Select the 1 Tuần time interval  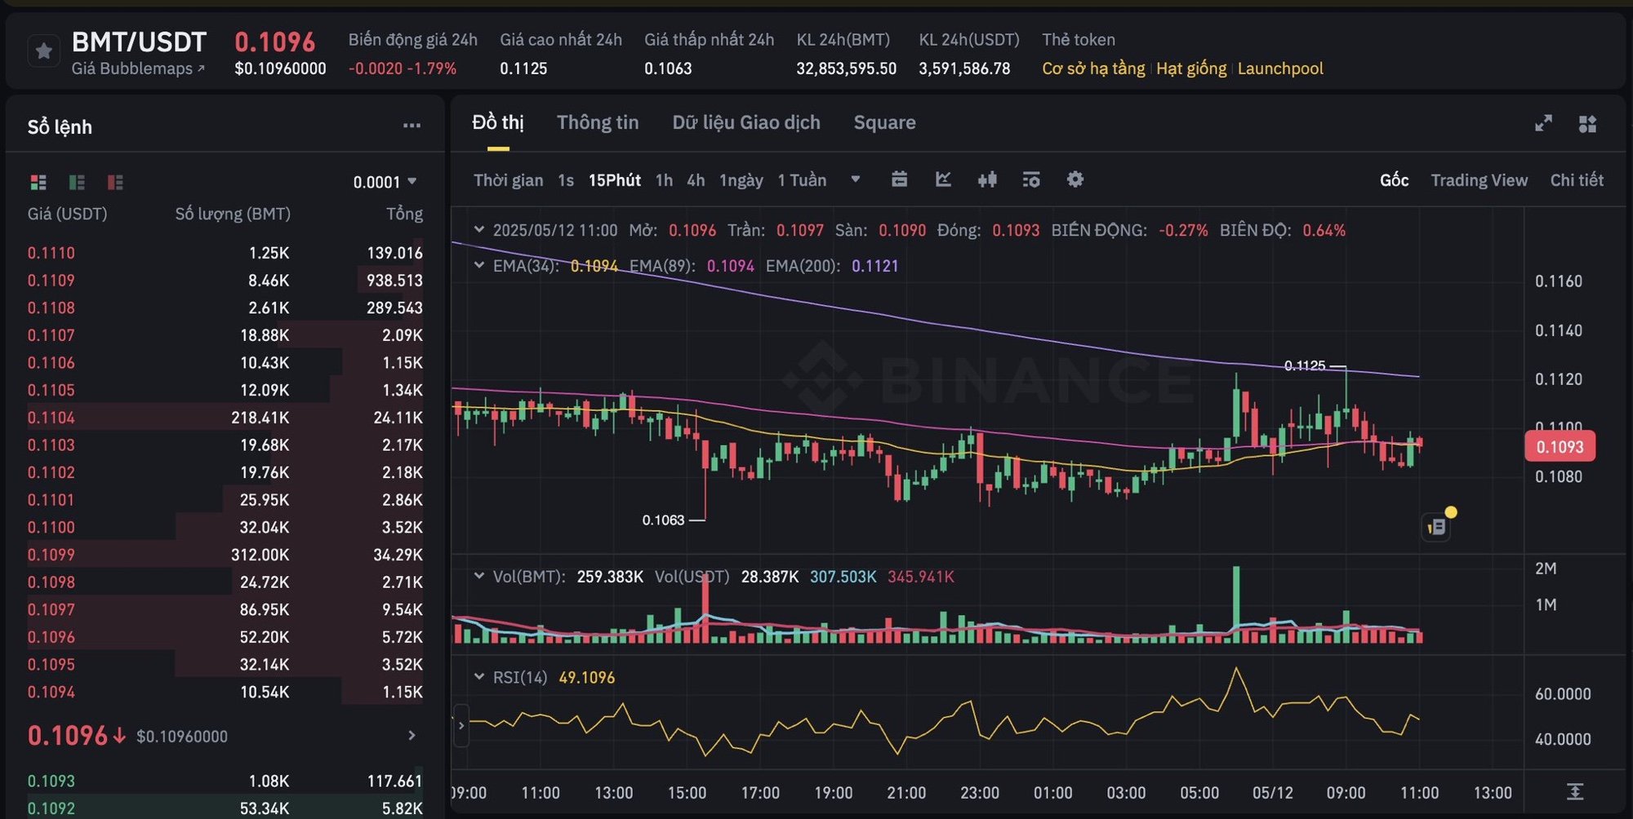tap(802, 180)
